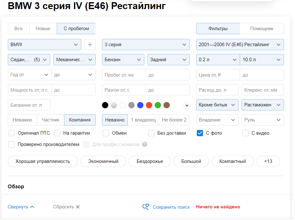295x220 pixels.
Task: Click the Хорошая управляемость tag
Action: click(43, 161)
